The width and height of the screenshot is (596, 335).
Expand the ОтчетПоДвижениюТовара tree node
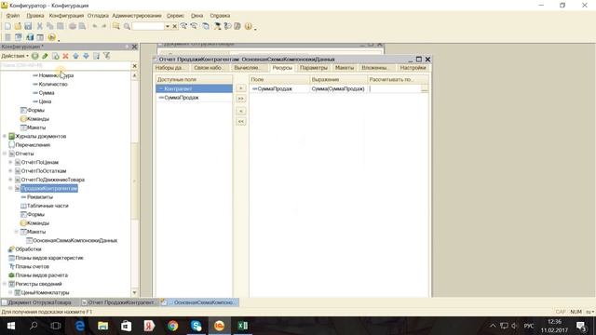(x=10, y=180)
